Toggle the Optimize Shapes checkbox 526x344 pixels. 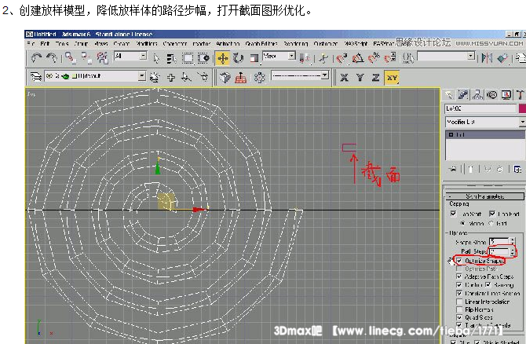459,261
